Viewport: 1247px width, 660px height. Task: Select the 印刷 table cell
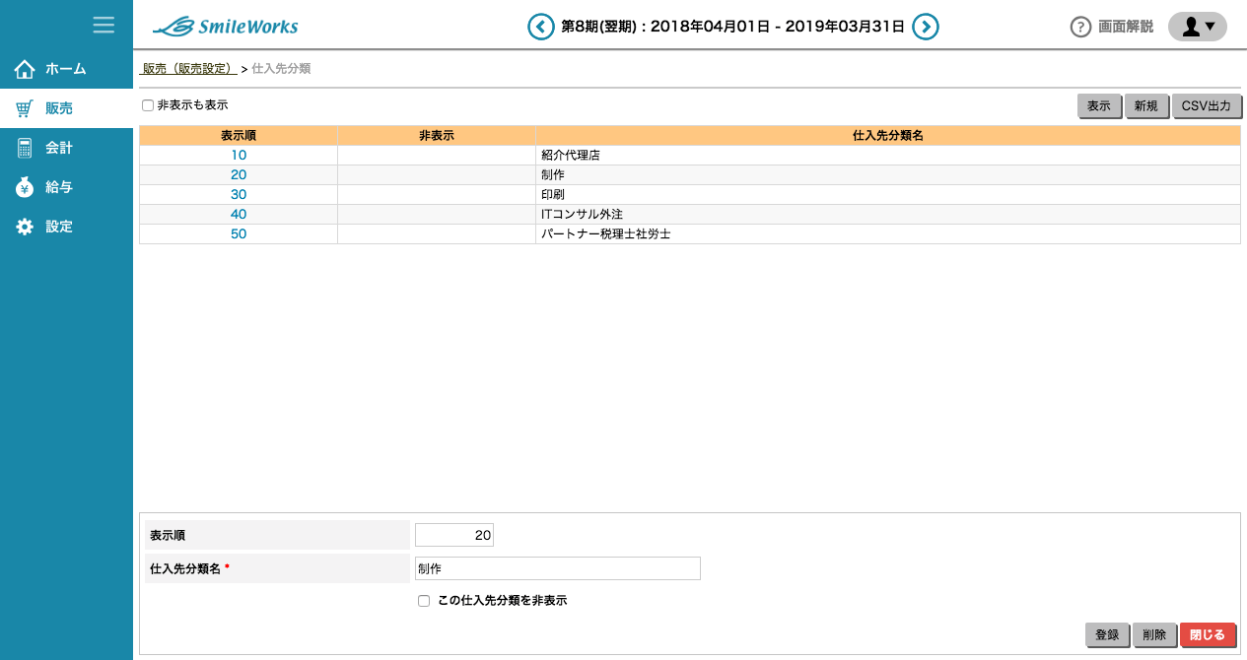(x=887, y=194)
